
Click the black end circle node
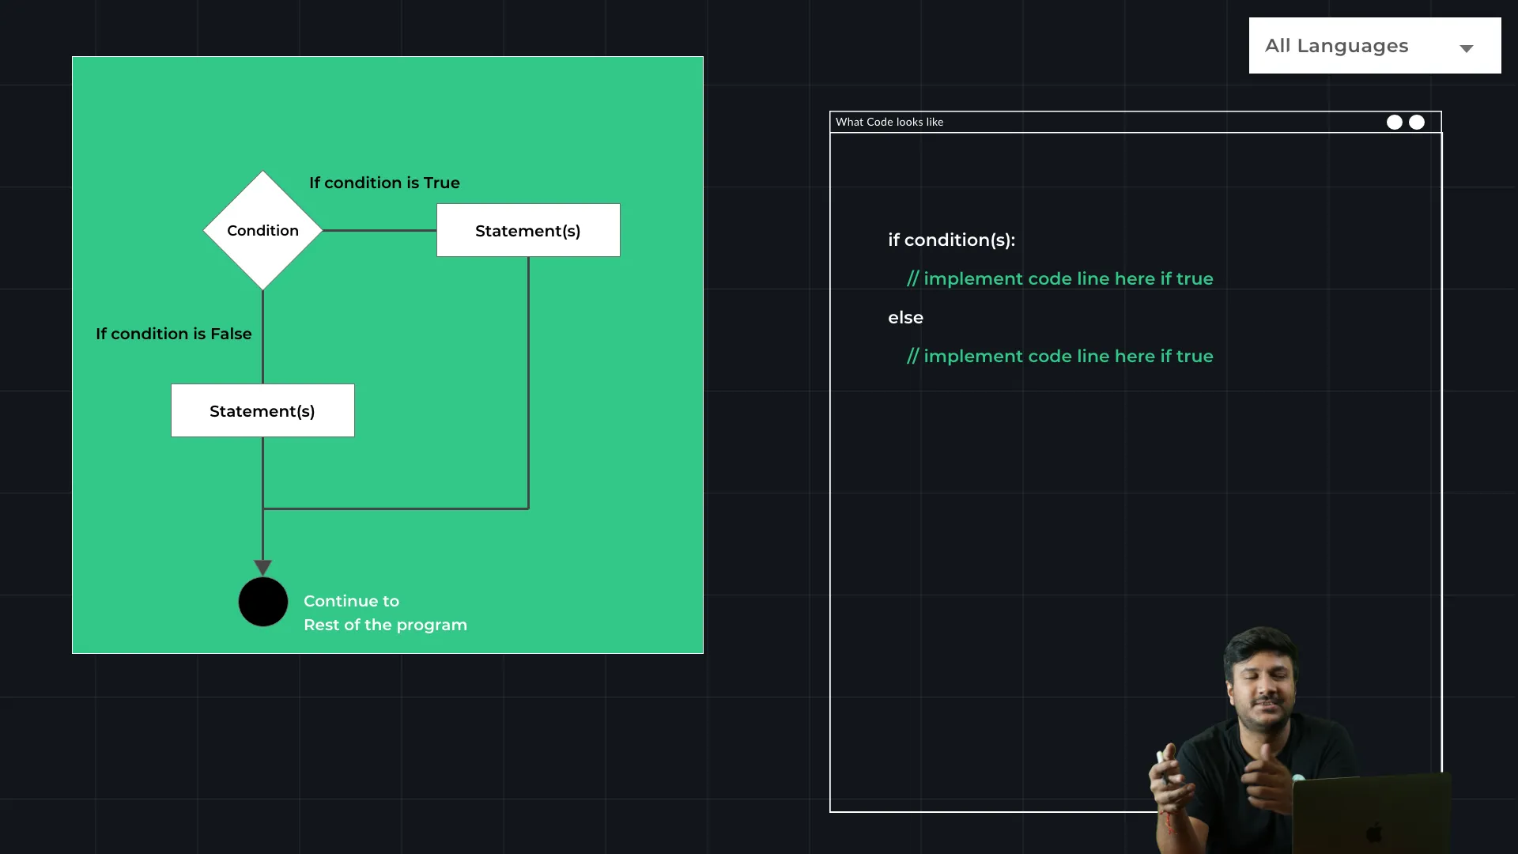click(x=263, y=602)
